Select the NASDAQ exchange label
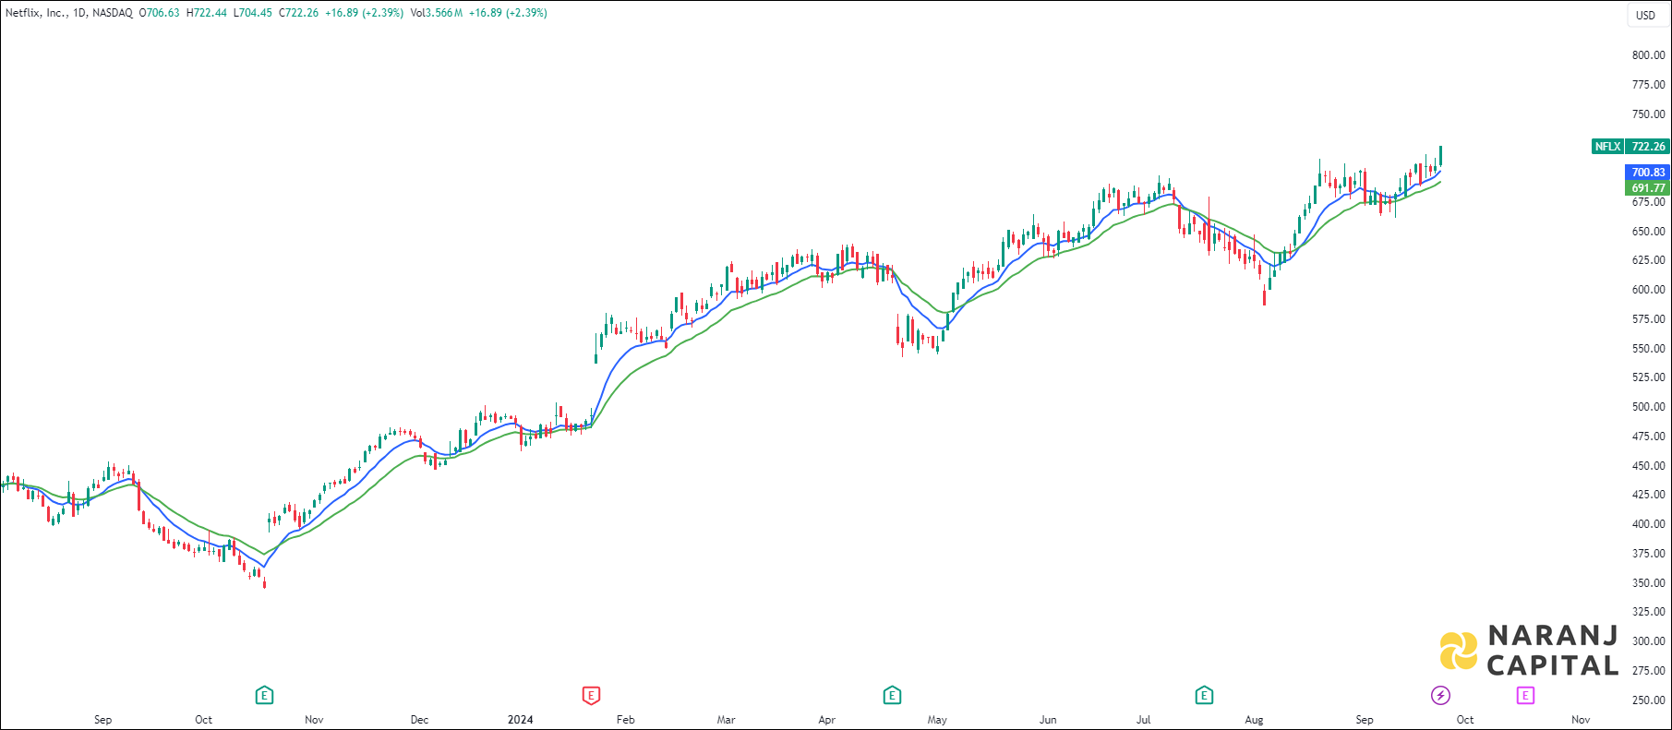 click(x=113, y=13)
